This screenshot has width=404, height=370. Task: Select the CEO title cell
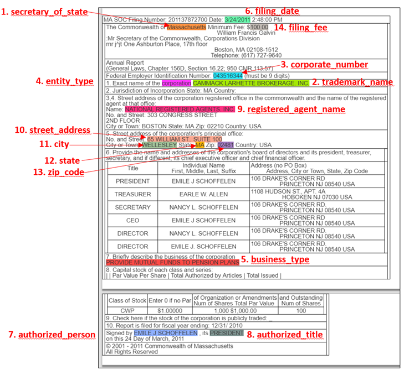tap(132, 220)
